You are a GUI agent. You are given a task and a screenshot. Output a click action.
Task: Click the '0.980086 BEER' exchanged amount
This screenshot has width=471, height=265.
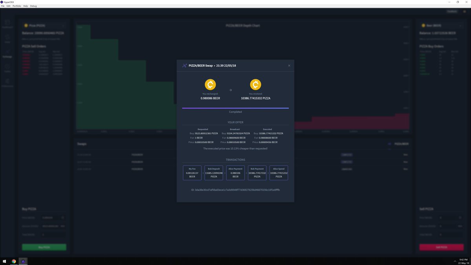(x=210, y=98)
